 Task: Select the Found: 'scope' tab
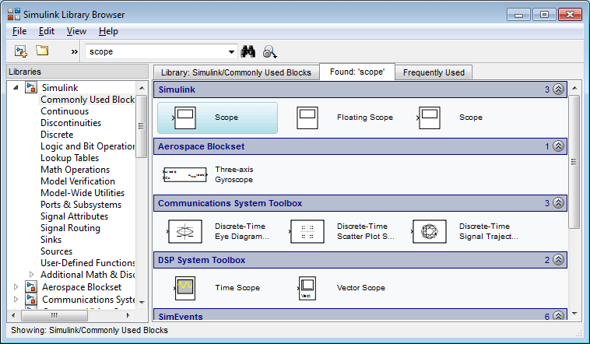pyautogui.click(x=357, y=72)
